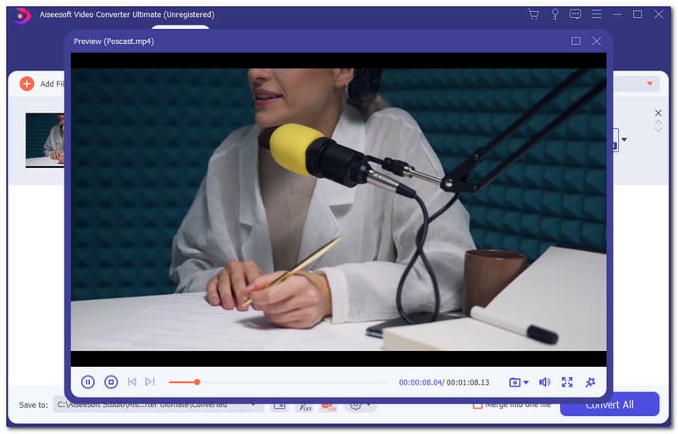
Task: Click the Aiseesoft app logo icon
Action: pyautogui.click(x=22, y=16)
